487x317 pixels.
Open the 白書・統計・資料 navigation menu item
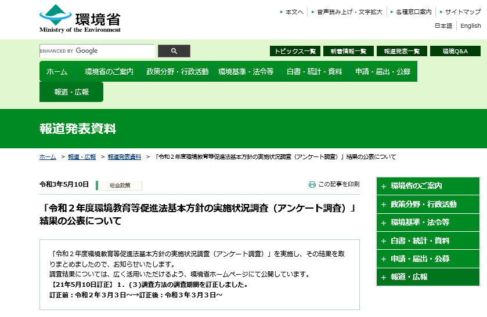coord(314,72)
